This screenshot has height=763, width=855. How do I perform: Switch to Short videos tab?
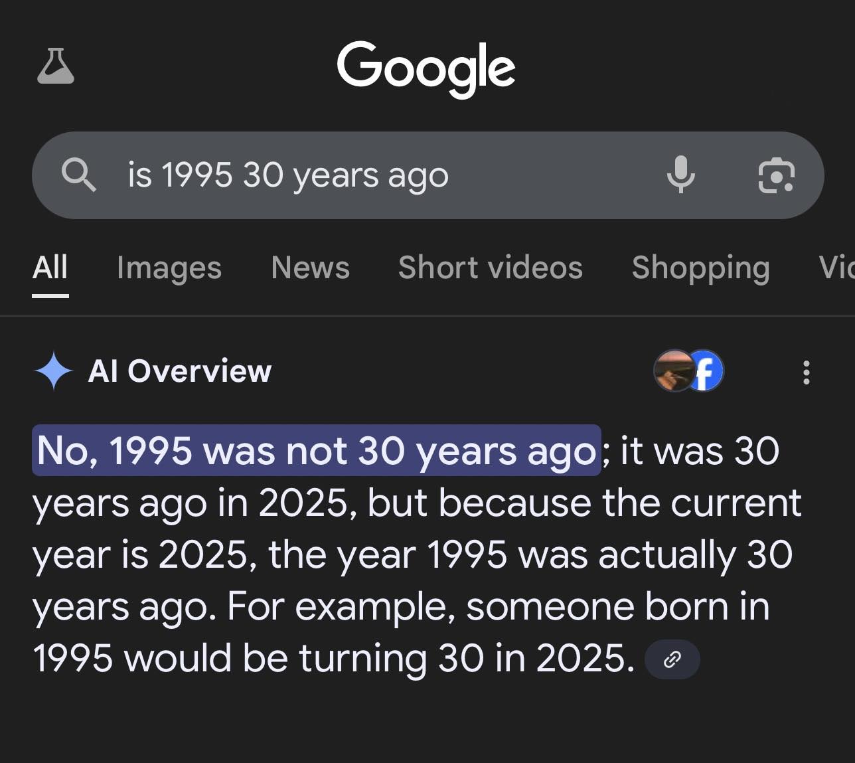(x=490, y=268)
